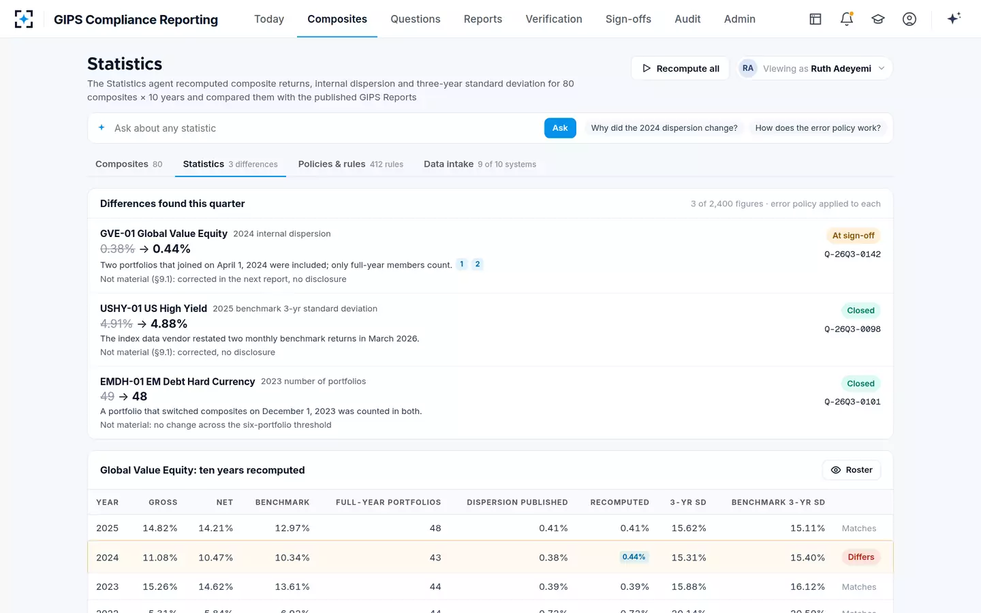Open the notifications bell
The height and width of the screenshot is (613, 981).
(847, 19)
